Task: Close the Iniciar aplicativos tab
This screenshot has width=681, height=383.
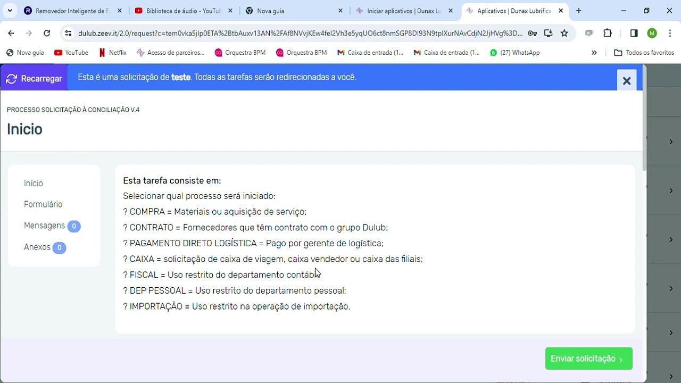Action: (451, 11)
